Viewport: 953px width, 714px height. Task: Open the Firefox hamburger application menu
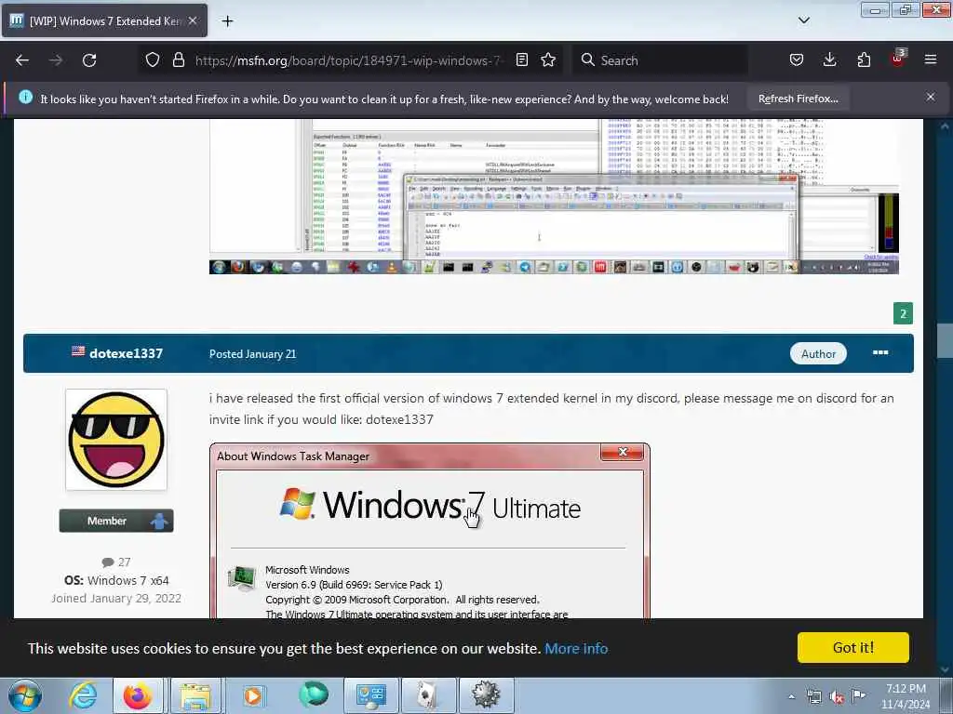pyautogui.click(x=931, y=60)
